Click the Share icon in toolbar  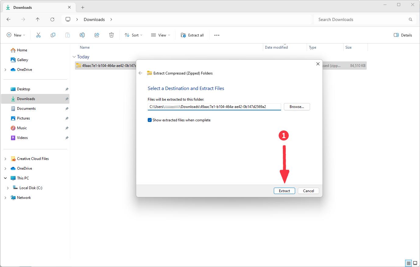click(97, 35)
